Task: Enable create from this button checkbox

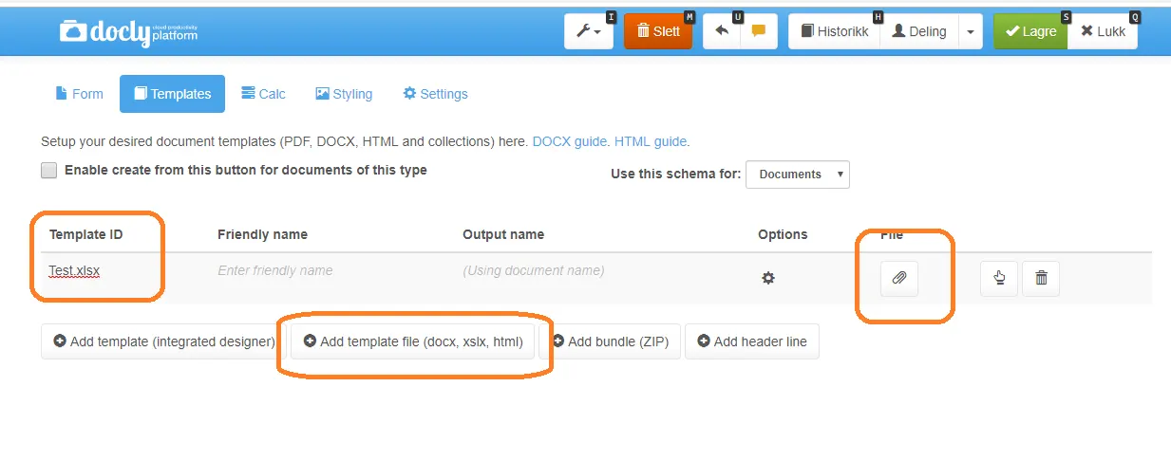Action: (48, 171)
